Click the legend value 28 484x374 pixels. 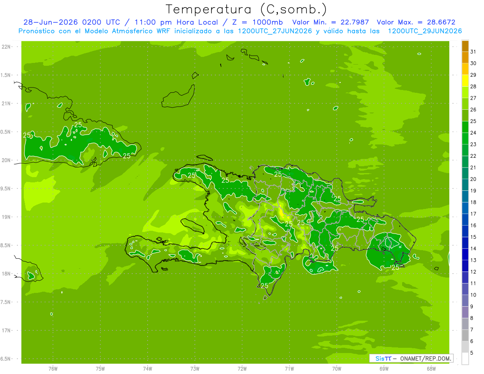(474, 86)
